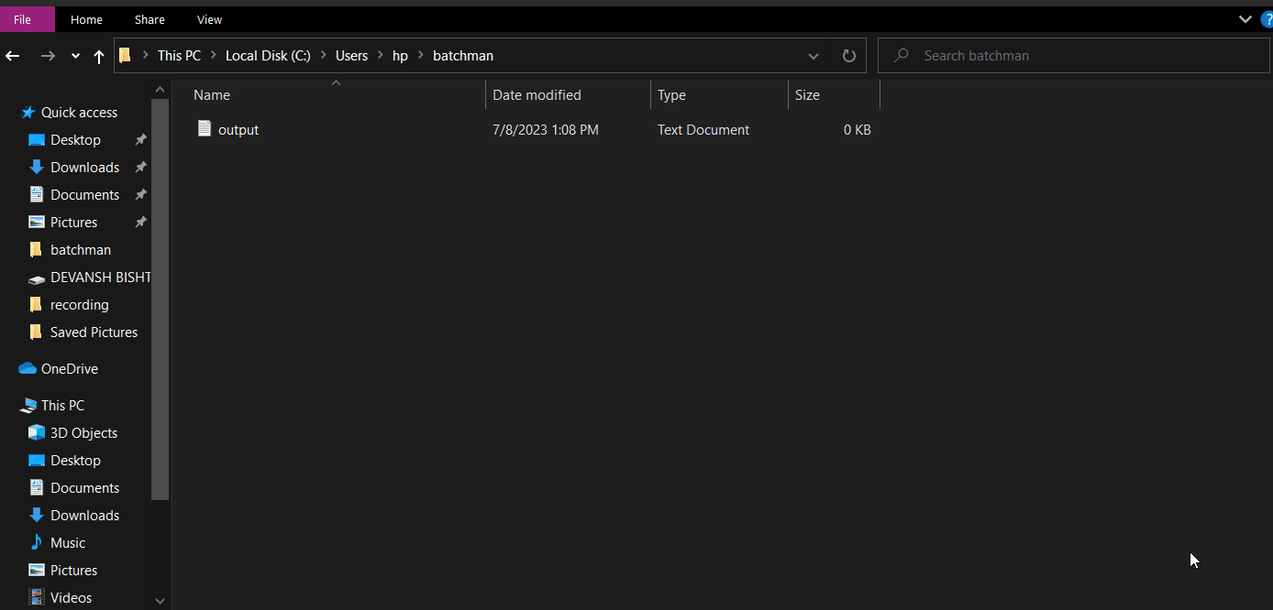Open pinned Pictures under Quick access
This screenshot has height=610, width=1273.
pos(73,222)
